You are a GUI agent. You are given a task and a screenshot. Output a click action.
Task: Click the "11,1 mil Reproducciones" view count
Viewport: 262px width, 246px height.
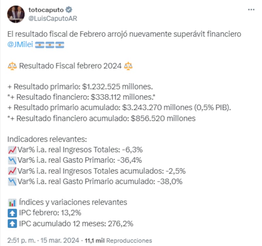(118, 240)
